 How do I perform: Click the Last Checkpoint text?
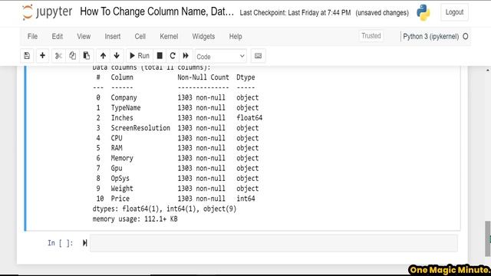[x=295, y=13]
